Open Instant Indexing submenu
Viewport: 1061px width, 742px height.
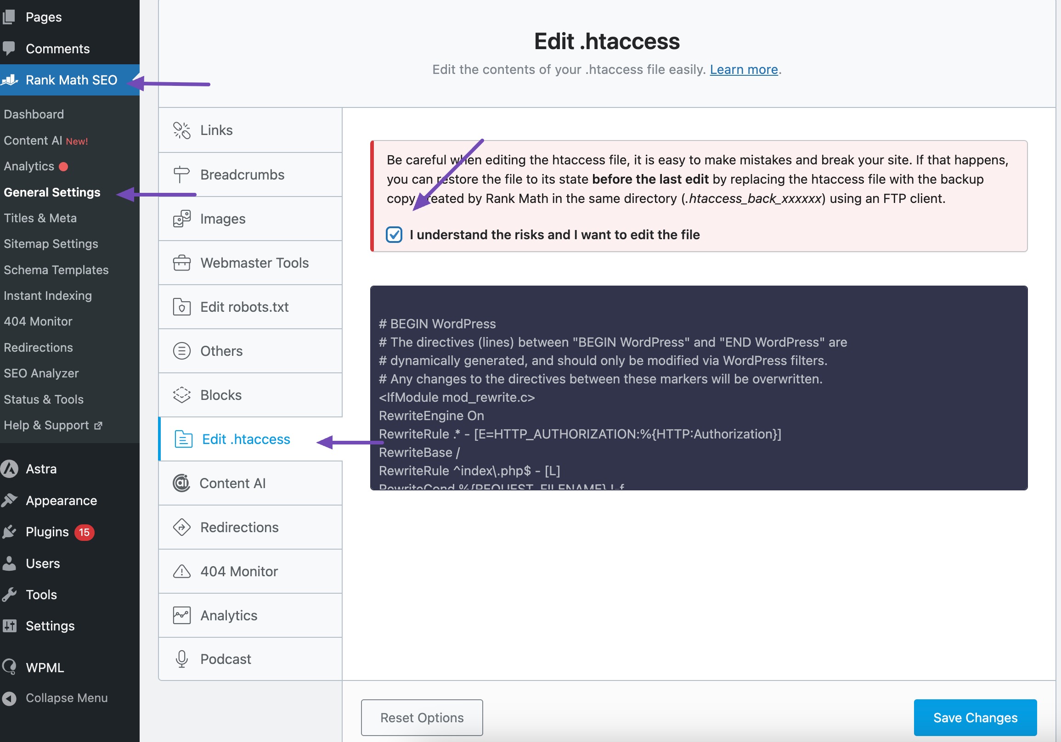pos(48,296)
